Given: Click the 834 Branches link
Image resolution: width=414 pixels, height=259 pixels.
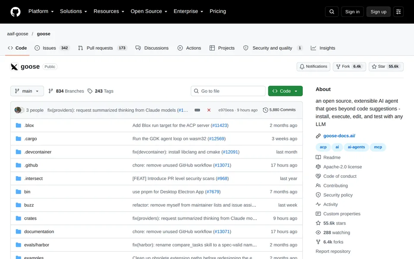Looking at the screenshot, I should coord(66,91).
